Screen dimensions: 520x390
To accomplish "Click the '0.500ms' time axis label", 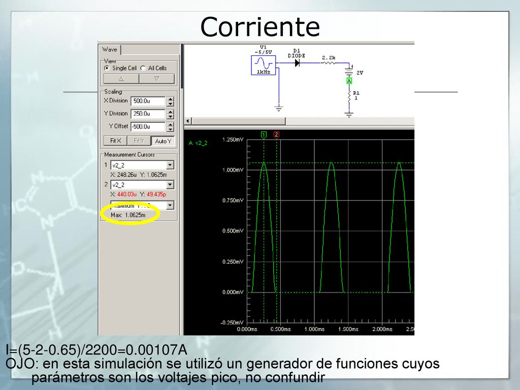I will (280, 329).
